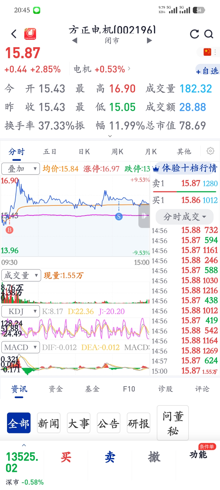Tap the 条件单 red badge
The width and height of the screenshot is (220, 490).
(207, 447)
